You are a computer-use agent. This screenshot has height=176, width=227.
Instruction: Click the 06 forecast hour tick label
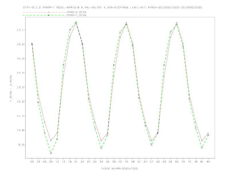(x=45, y=162)
